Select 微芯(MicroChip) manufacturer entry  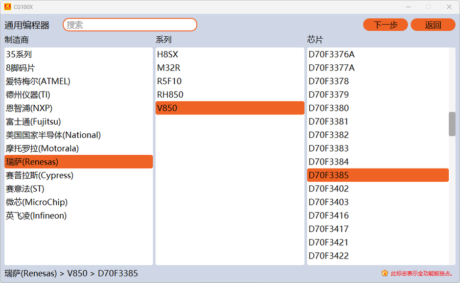pos(37,202)
